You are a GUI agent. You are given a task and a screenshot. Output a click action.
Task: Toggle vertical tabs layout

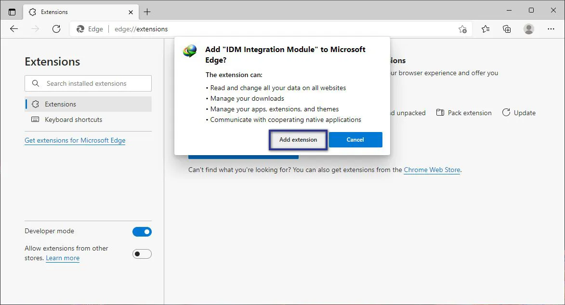(x=12, y=11)
